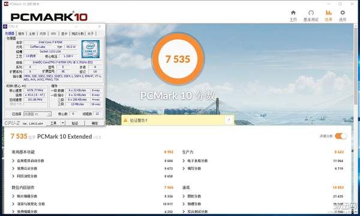Click the 图形分数 value 21 435
The image size is (360, 216).
338,196
